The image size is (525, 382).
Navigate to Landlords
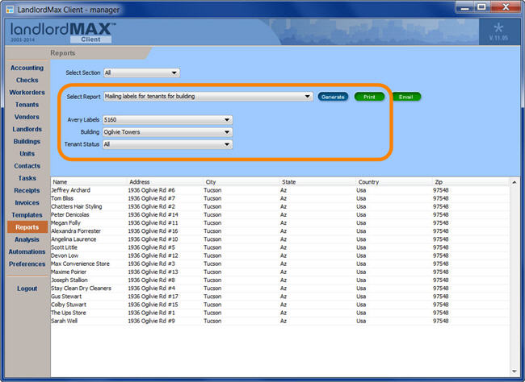[27, 129]
